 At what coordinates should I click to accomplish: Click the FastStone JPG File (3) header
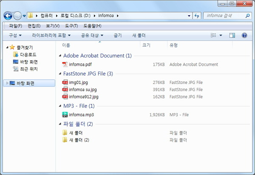(x=88, y=74)
